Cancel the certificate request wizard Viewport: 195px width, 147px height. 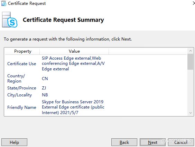[181, 142]
